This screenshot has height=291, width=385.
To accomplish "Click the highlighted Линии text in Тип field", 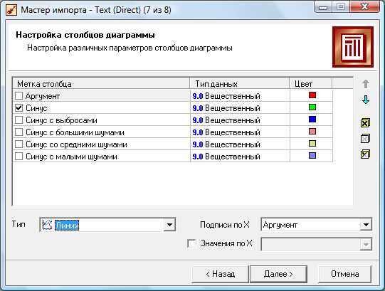I will (67, 225).
